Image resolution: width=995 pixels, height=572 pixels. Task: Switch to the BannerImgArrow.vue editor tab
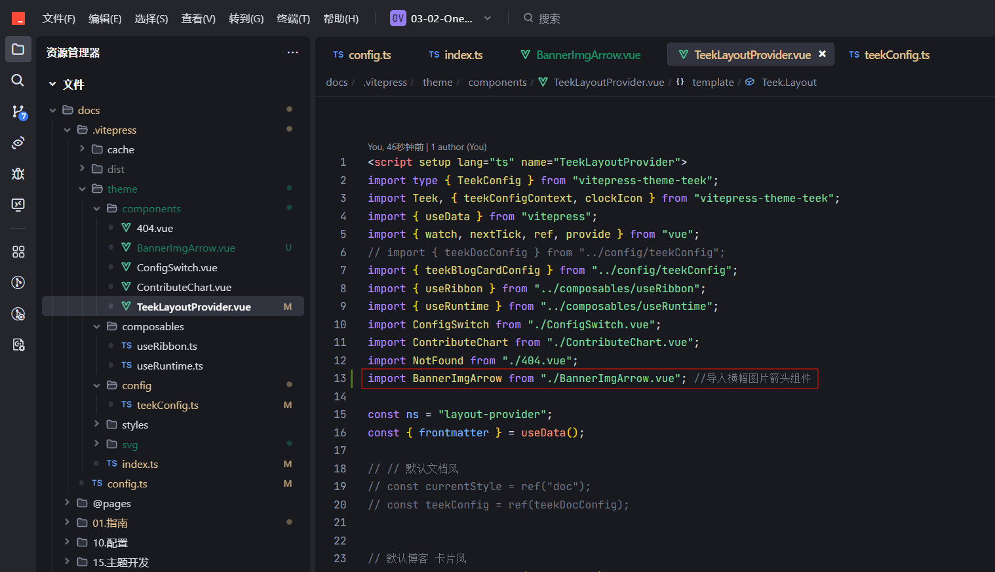coord(581,54)
